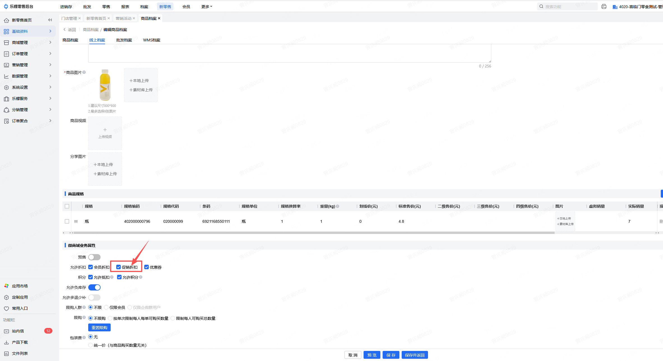Viewport: 663px width, 361px height.
Task: Click the 保存并返回 button
Action: coord(415,355)
